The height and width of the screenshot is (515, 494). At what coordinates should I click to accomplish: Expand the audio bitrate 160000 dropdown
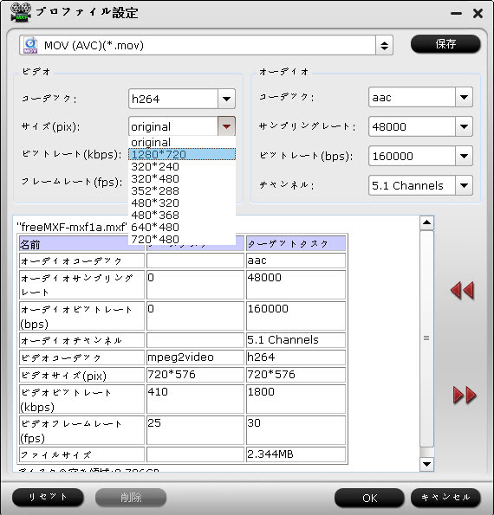coord(464,156)
